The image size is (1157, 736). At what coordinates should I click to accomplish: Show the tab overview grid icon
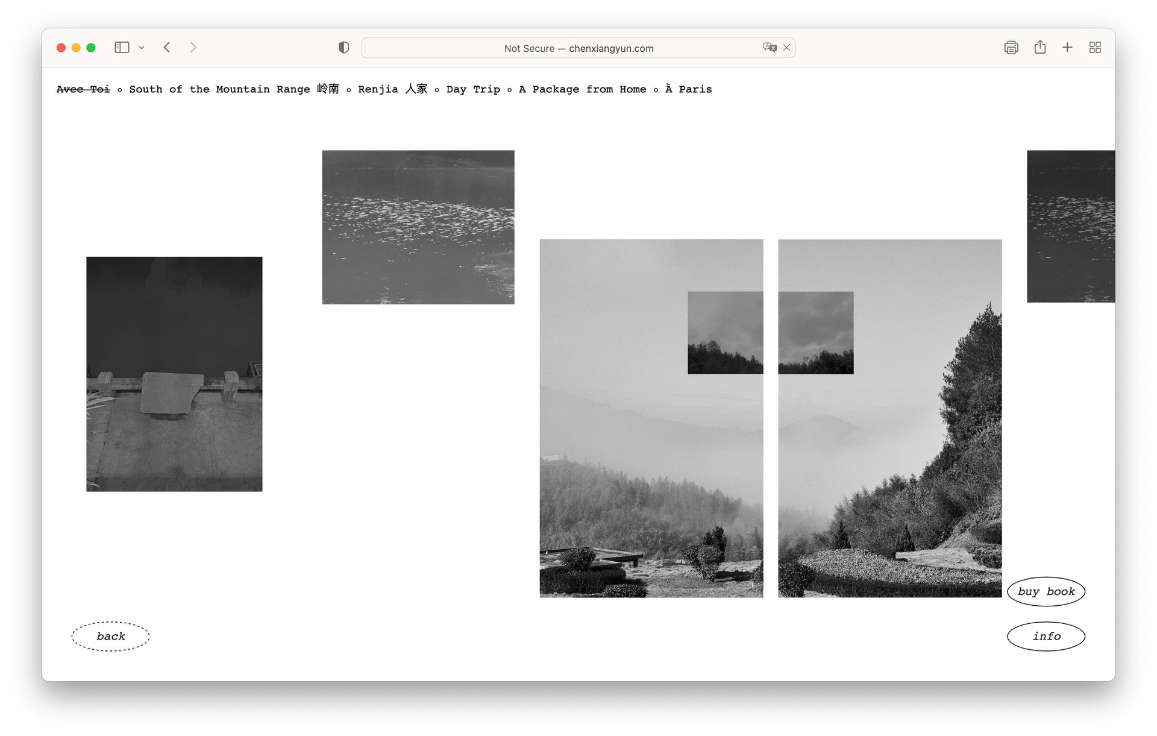pyautogui.click(x=1095, y=48)
